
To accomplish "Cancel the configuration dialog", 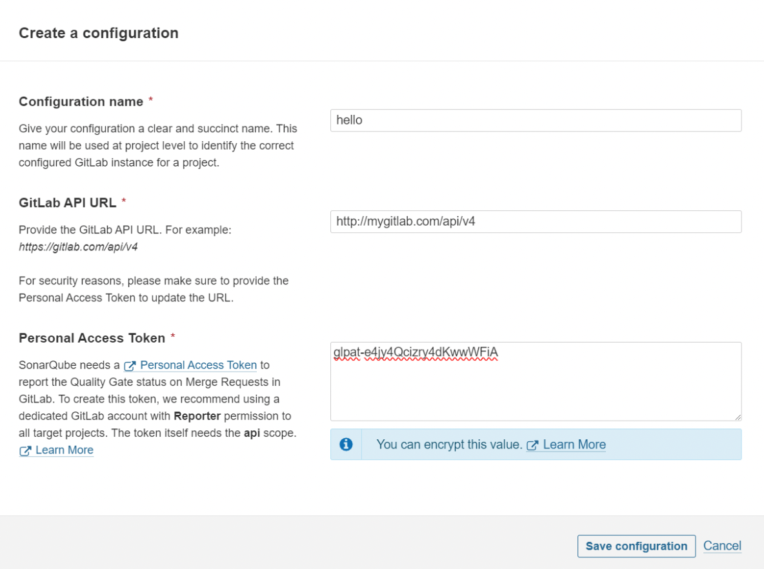I will 722,546.
